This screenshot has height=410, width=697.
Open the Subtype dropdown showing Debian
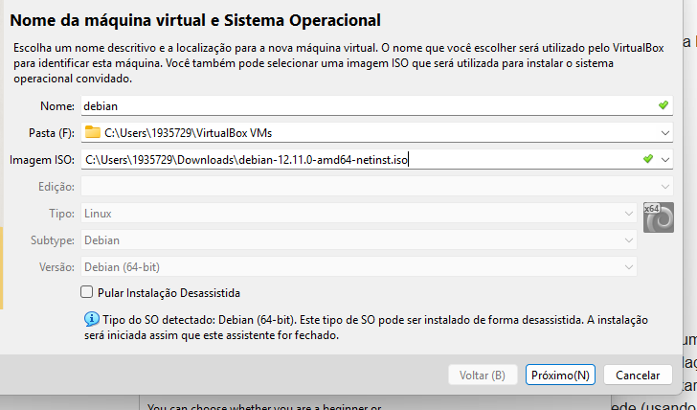click(x=359, y=240)
